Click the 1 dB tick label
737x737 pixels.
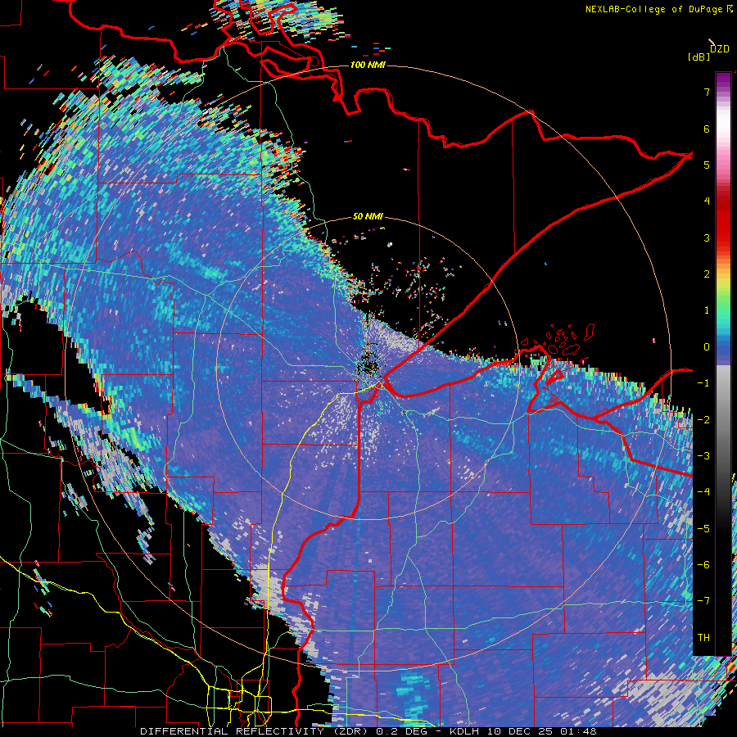tap(707, 310)
